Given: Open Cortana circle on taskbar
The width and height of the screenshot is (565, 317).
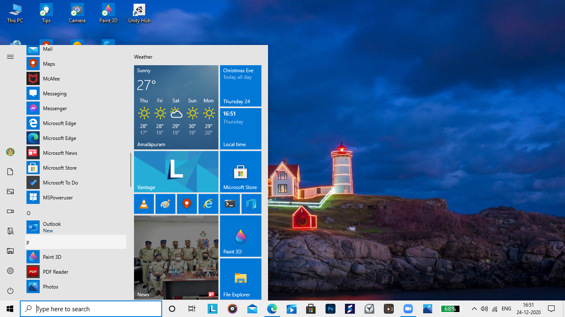Looking at the screenshot, I should (172, 309).
